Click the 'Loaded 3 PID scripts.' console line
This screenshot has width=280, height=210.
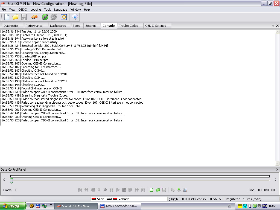(35, 60)
